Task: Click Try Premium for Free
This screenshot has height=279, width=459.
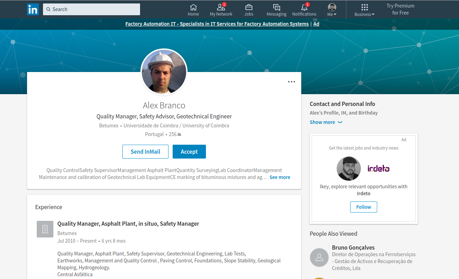Action: (x=400, y=9)
